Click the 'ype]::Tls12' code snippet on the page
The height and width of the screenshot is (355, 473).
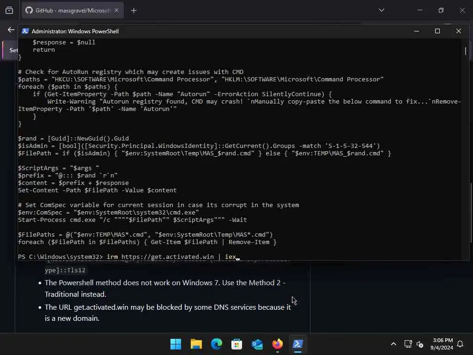[65, 270]
